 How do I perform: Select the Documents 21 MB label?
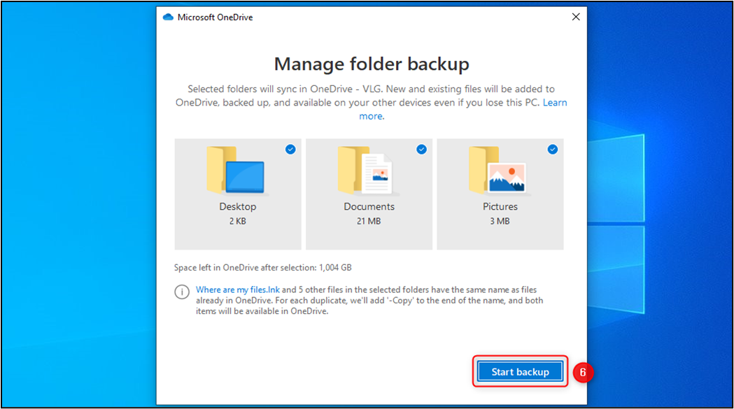pos(369,213)
